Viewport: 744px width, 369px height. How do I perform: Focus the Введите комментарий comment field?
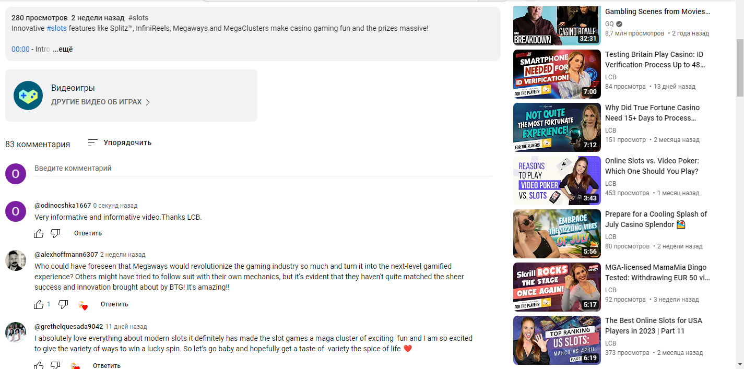tap(263, 169)
